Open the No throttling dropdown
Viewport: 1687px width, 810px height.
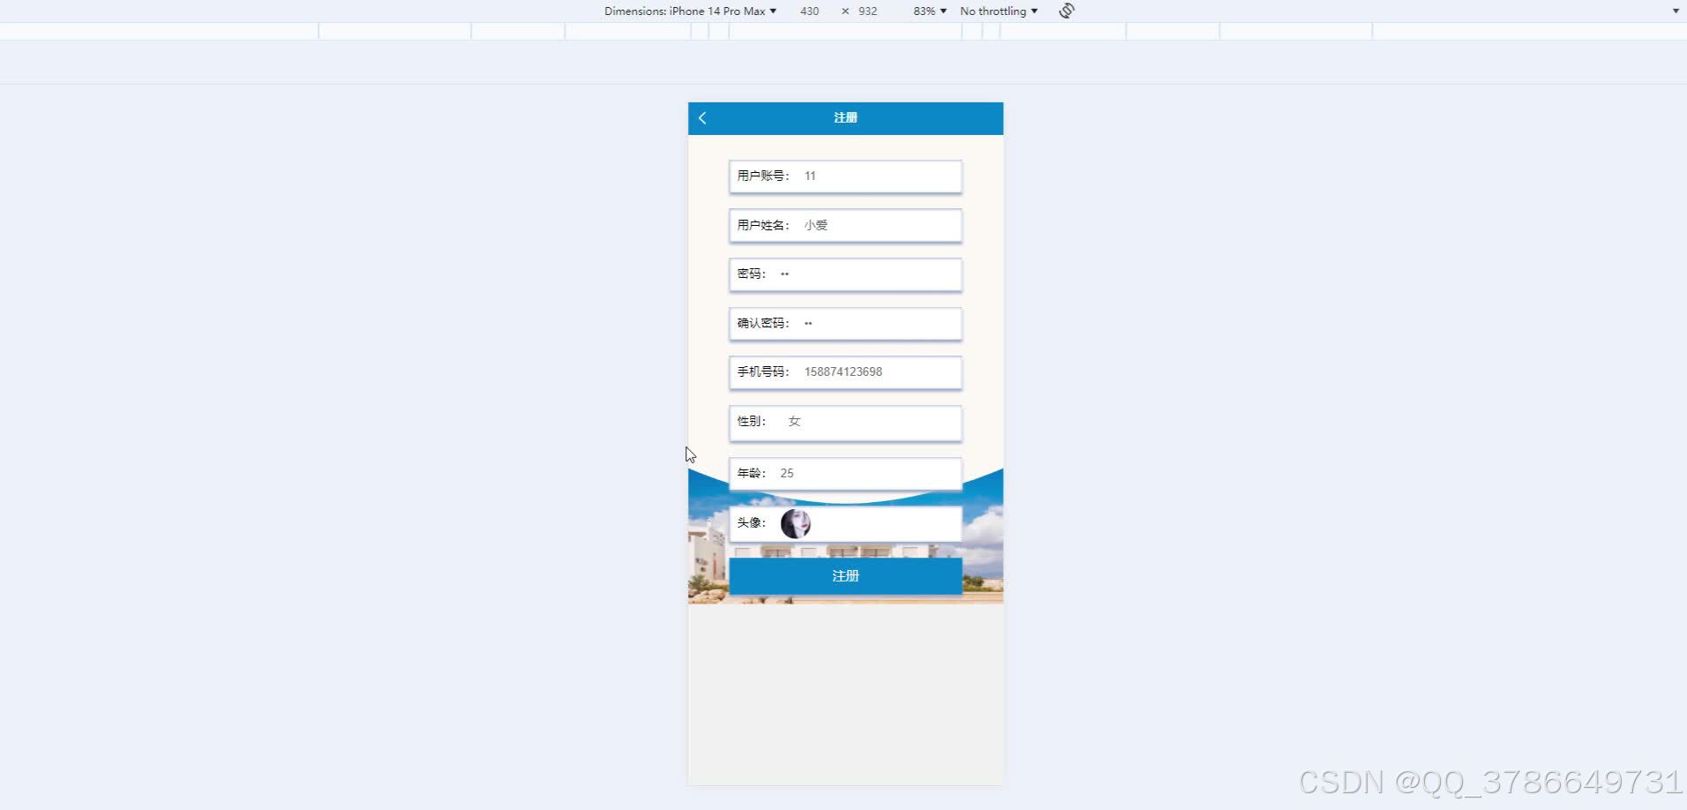(x=999, y=11)
